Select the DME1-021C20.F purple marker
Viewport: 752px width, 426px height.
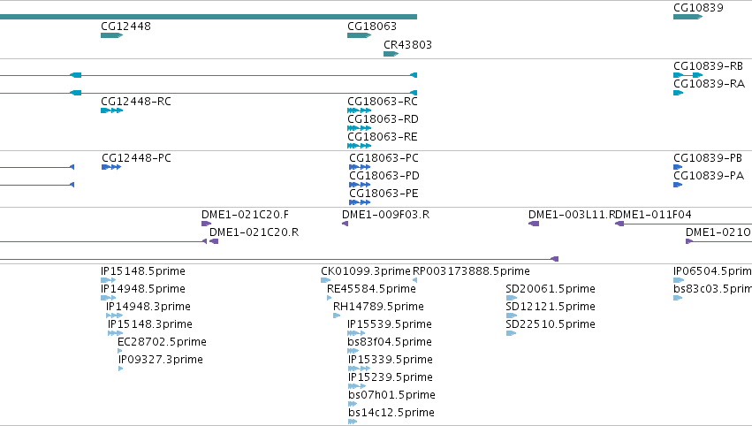(x=206, y=224)
